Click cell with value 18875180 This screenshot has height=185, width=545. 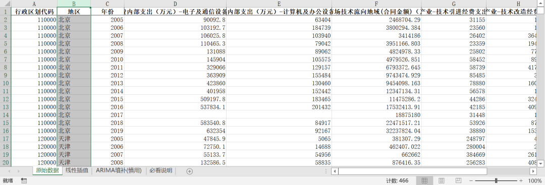point(376,114)
